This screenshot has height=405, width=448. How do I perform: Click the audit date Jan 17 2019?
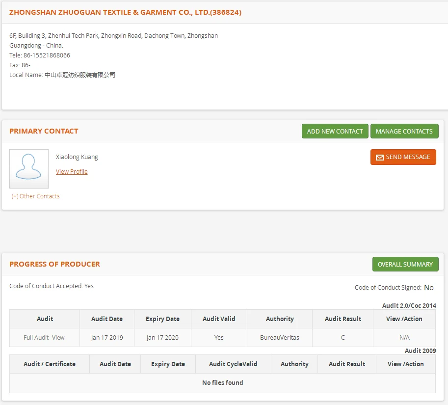pos(107,338)
